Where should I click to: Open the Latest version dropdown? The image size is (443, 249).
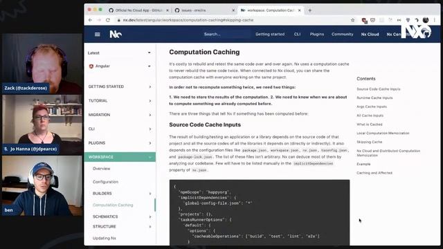(120, 53)
